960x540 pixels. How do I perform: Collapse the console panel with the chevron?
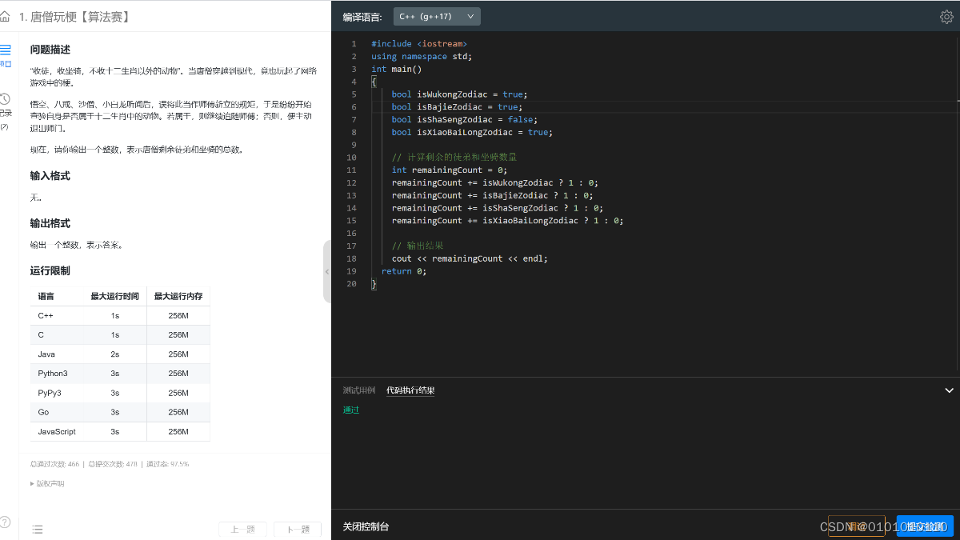tap(949, 390)
